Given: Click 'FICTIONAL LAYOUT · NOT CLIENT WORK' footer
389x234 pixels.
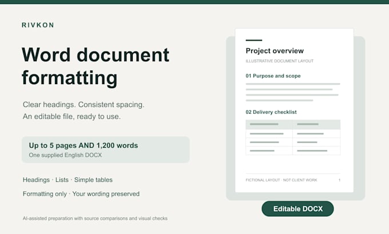Looking at the screenshot, I should click(281, 180).
